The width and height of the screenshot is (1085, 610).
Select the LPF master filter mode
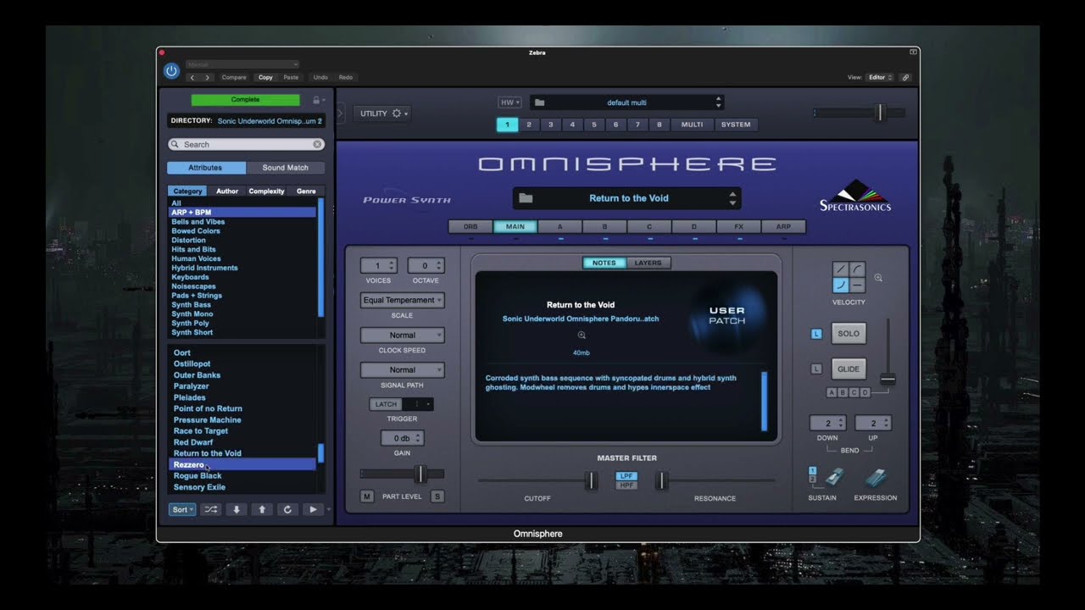point(627,476)
